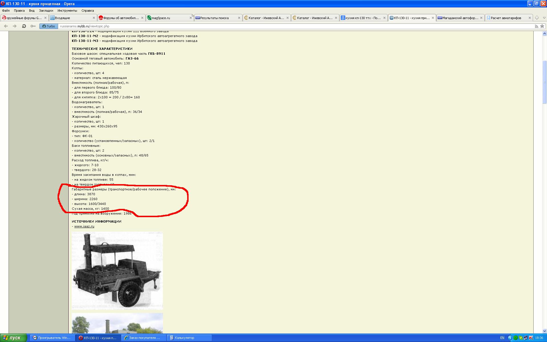The height and width of the screenshot is (342, 547).
Task: Switch keyboard language EN indicator
Action: click(502, 338)
